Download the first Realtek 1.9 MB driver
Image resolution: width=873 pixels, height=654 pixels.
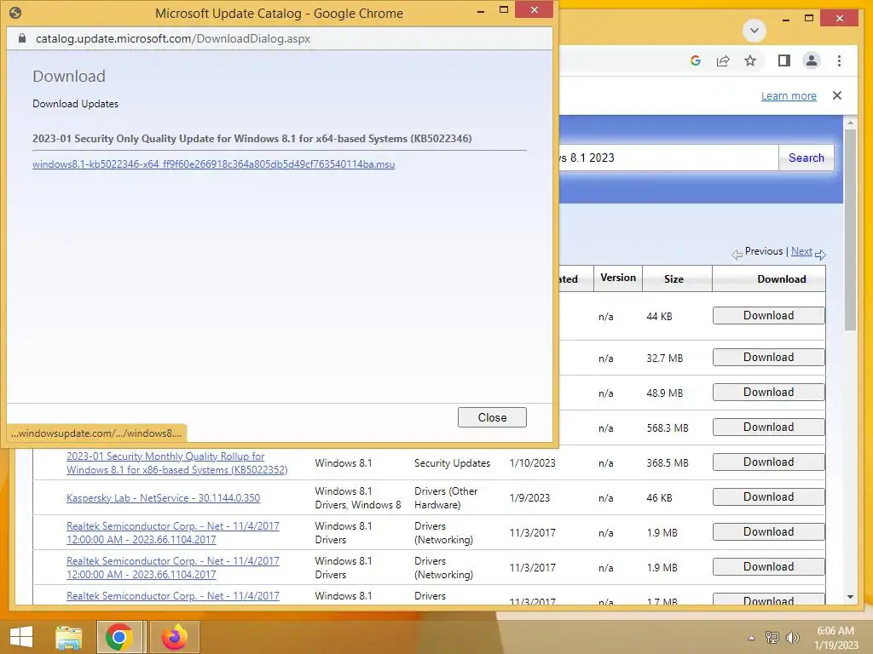(768, 531)
